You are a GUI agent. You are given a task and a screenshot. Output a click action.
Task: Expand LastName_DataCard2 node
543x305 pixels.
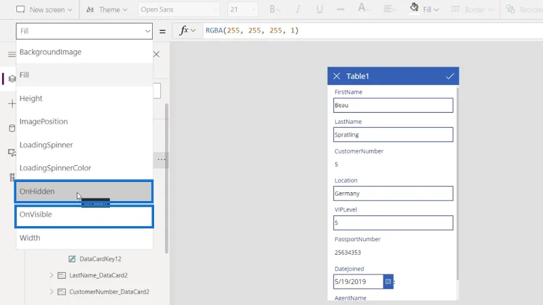tap(52, 275)
